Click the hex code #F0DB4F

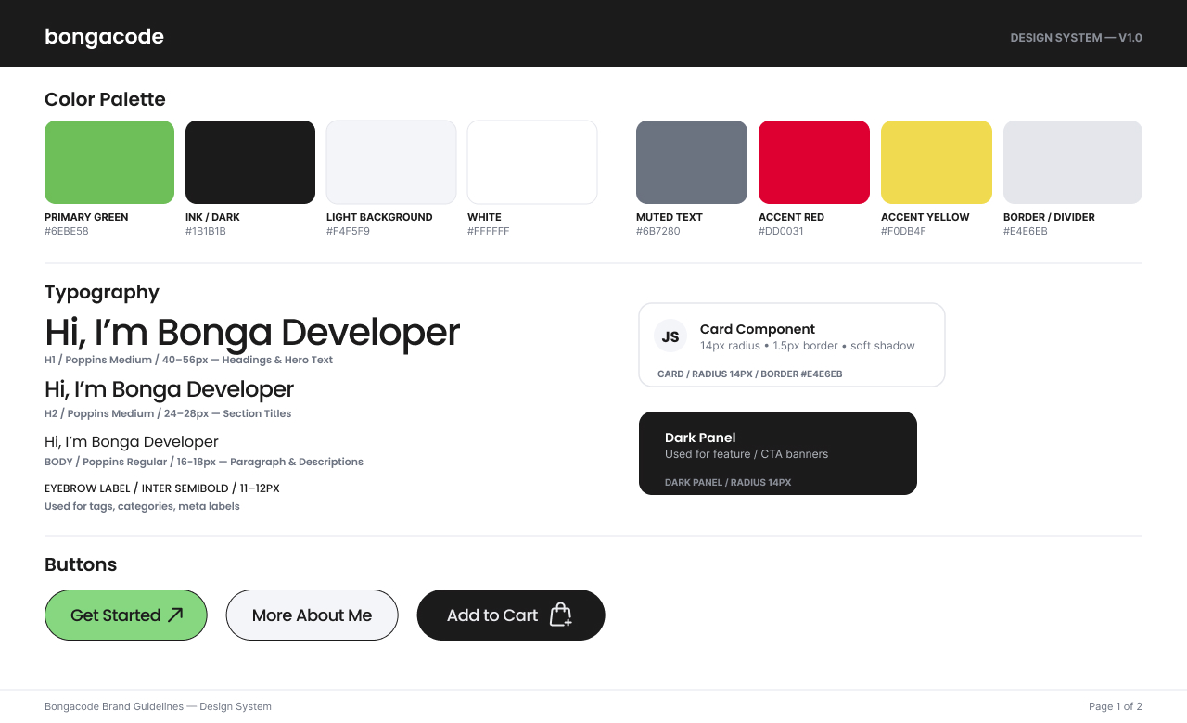point(903,231)
